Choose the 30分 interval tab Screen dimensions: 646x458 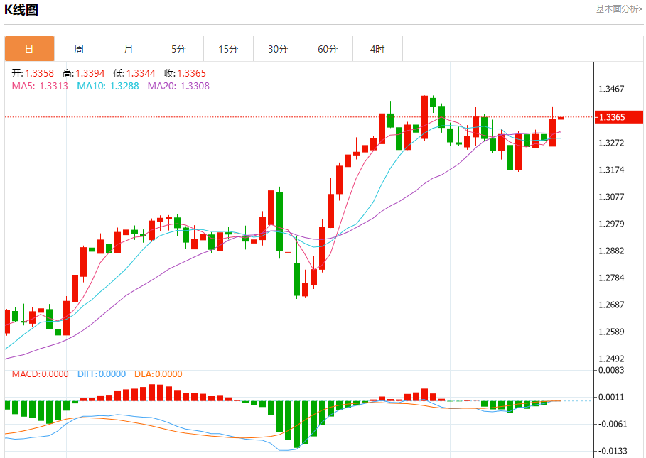278,49
